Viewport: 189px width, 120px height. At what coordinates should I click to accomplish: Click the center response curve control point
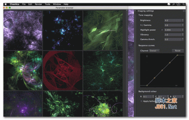click(x=162, y=70)
